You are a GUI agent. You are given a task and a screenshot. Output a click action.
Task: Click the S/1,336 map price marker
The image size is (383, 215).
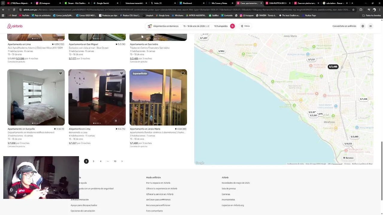coord(363,99)
